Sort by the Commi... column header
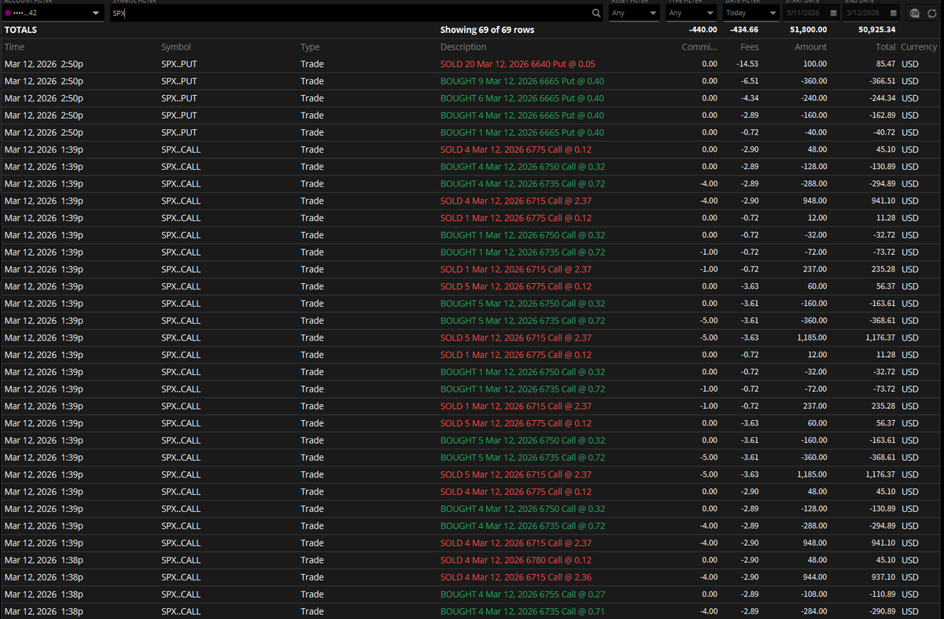 [x=699, y=47]
